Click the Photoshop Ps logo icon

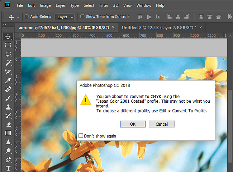7,5
